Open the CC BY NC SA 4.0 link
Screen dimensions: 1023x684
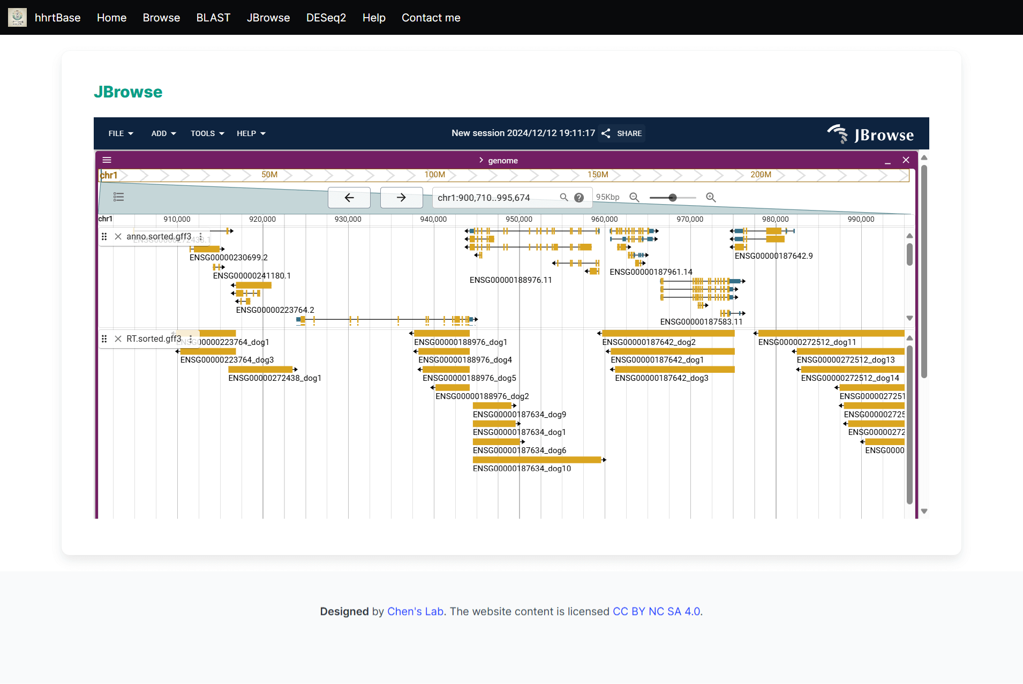656,611
